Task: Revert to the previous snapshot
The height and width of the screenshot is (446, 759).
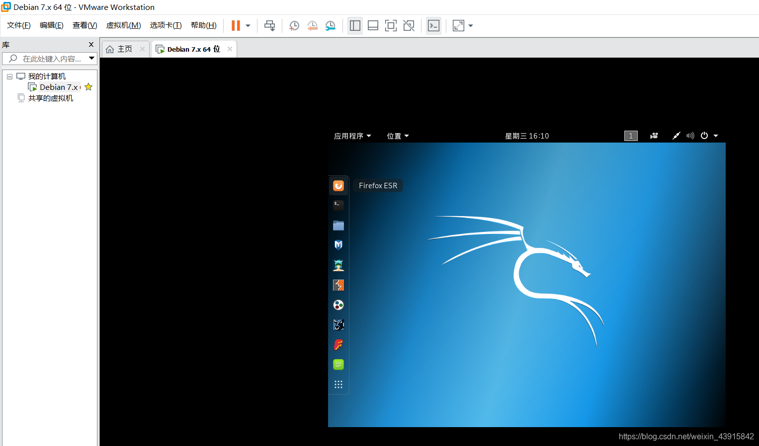Action: pos(312,26)
